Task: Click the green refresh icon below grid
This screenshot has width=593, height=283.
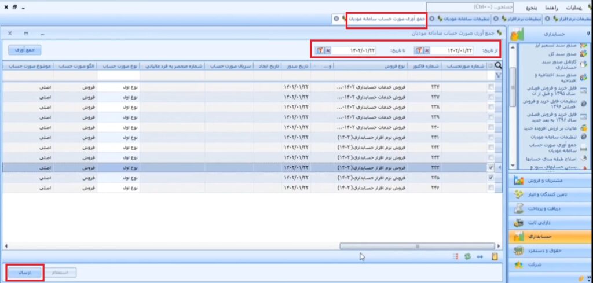Action: click(468, 256)
